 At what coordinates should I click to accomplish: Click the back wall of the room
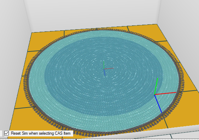(x=92, y=14)
